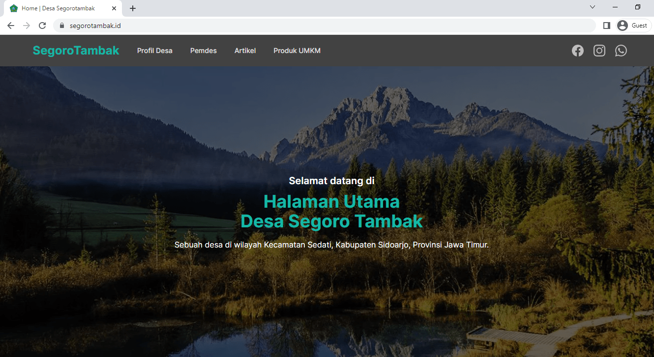Image resolution: width=654 pixels, height=357 pixels.
Task: Open the Instagram profile icon
Action: coord(599,51)
